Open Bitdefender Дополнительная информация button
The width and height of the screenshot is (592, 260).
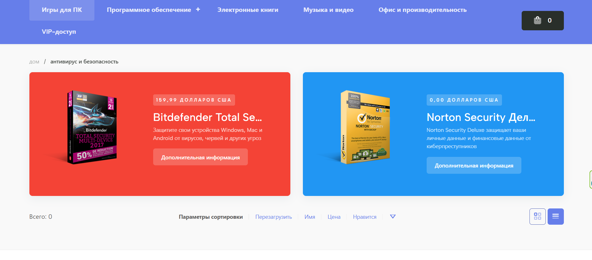[200, 157]
